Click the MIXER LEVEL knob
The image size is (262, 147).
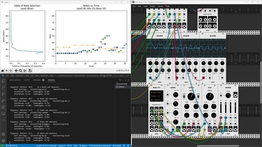click(x=228, y=96)
